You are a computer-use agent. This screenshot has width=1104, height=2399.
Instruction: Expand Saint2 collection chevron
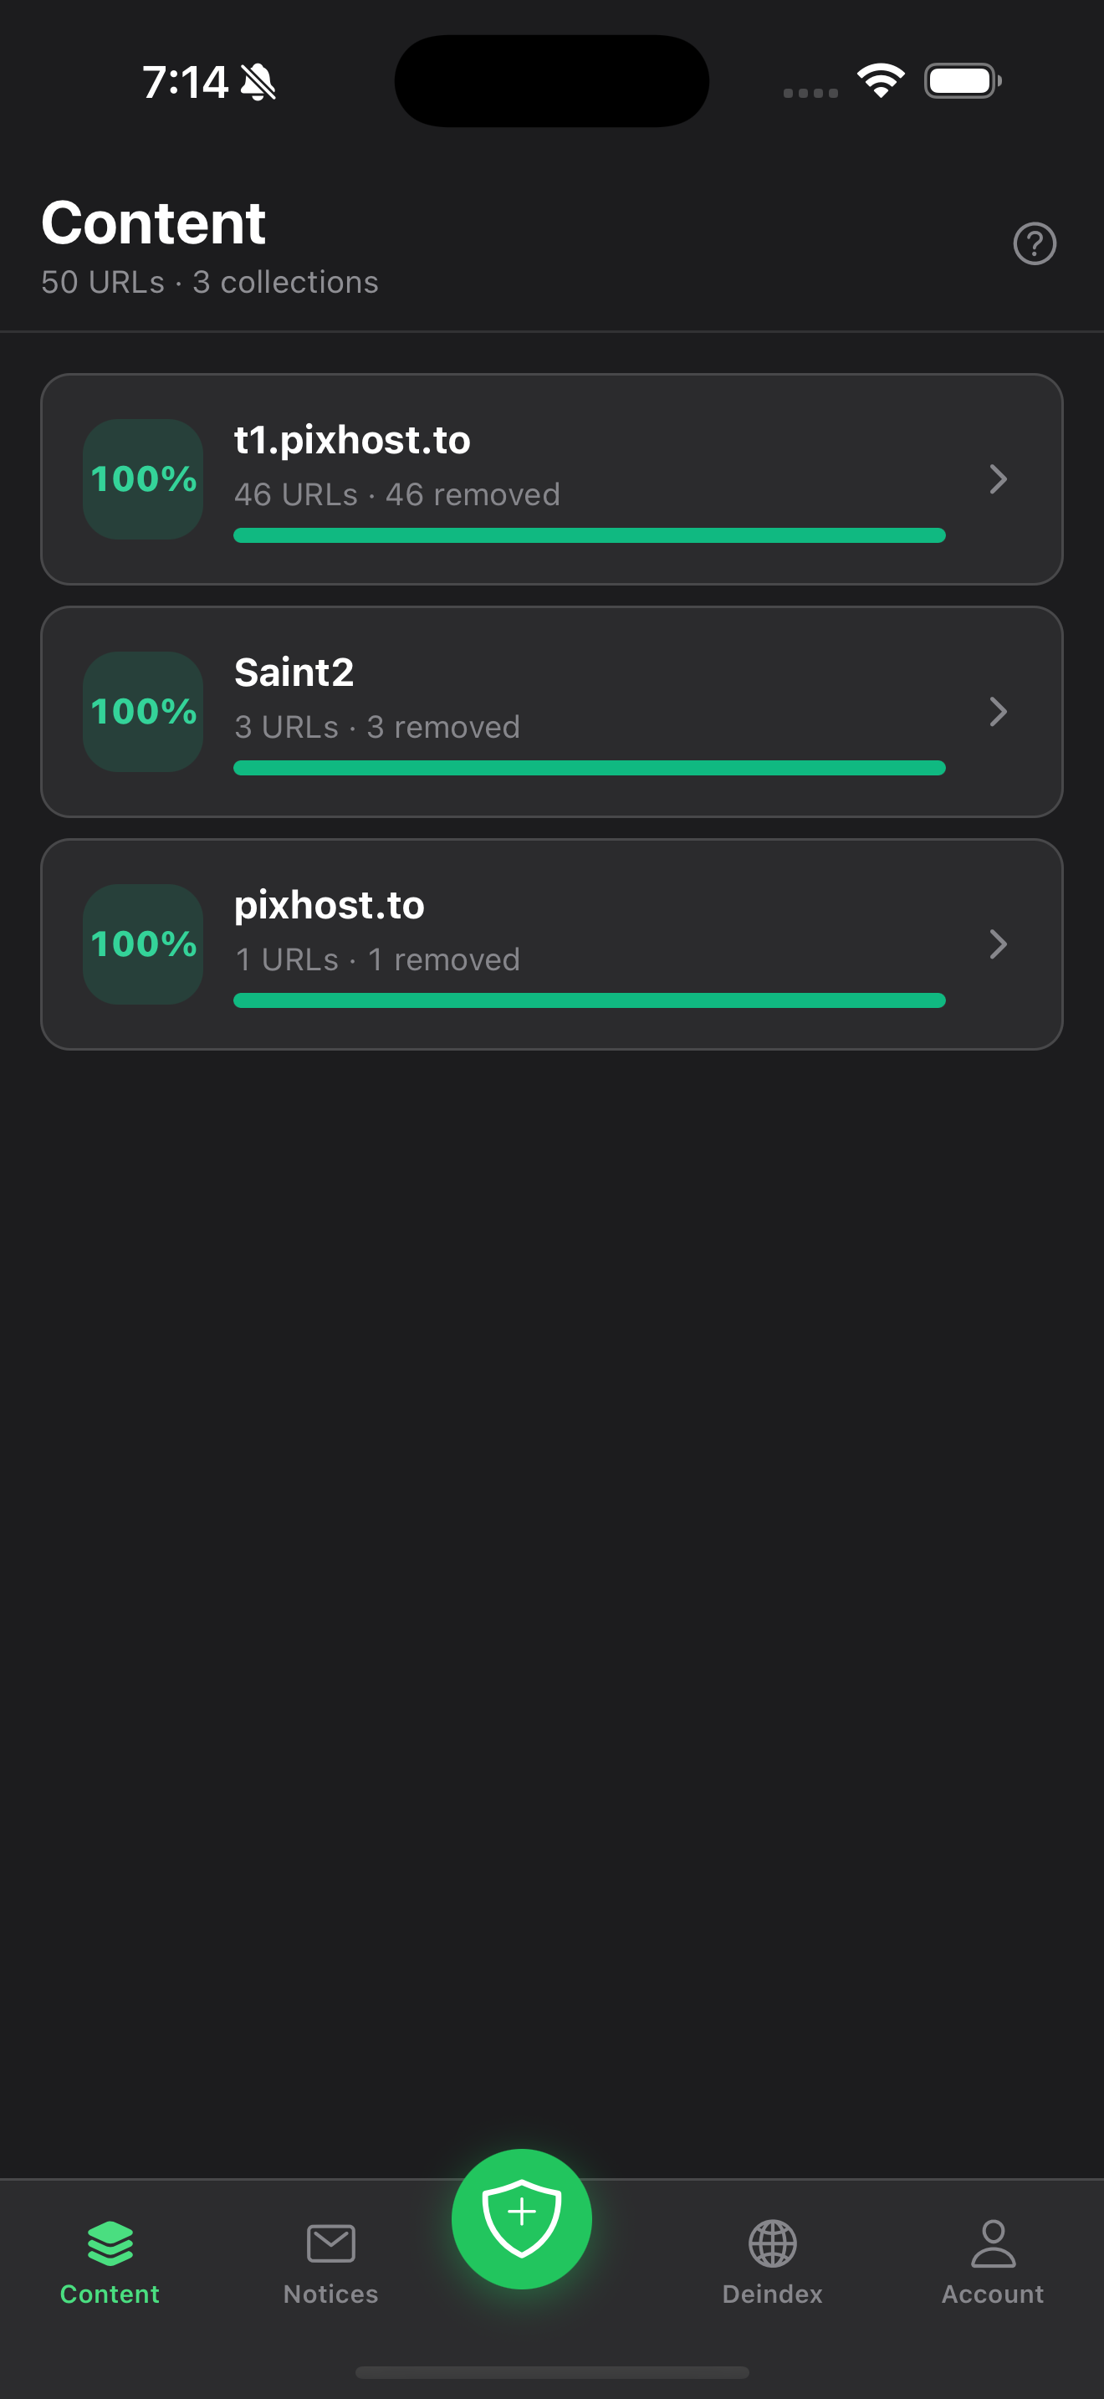click(x=998, y=712)
